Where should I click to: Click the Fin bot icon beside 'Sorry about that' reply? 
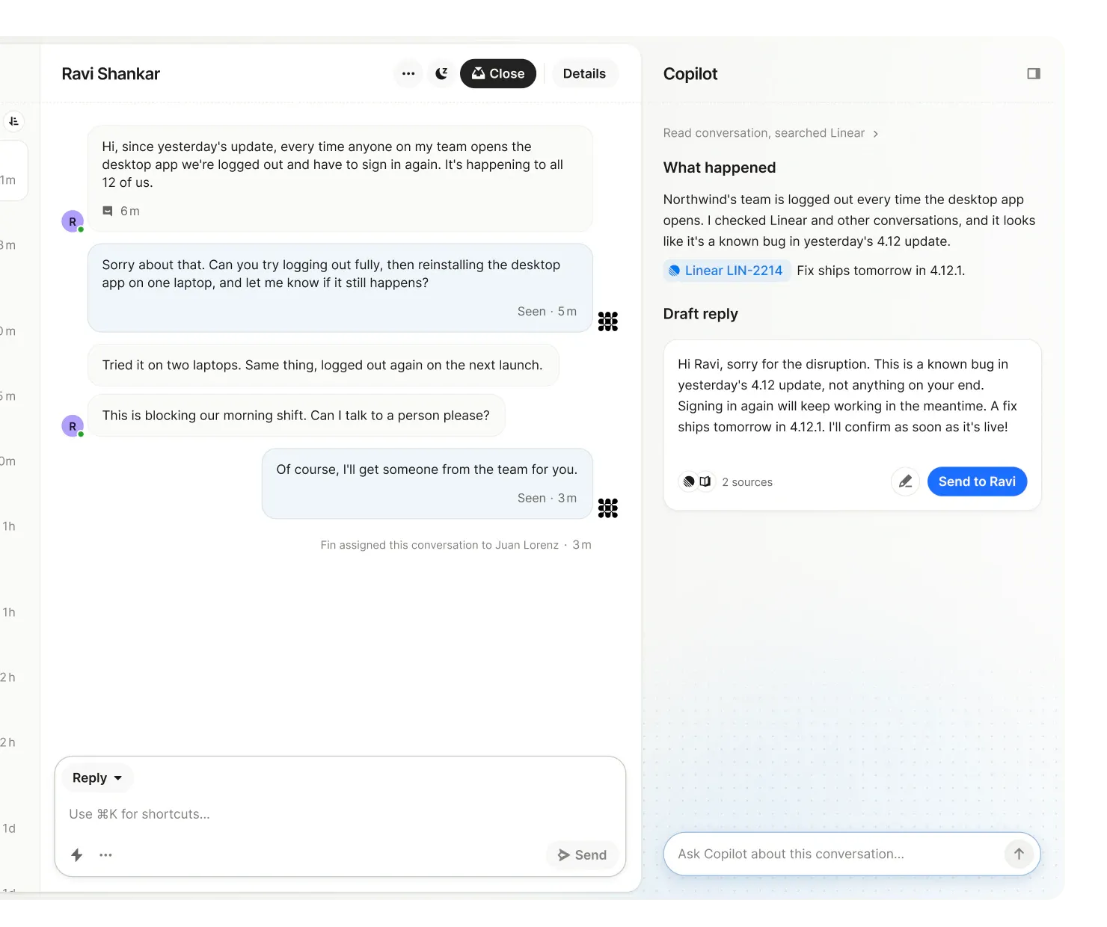coord(608,321)
